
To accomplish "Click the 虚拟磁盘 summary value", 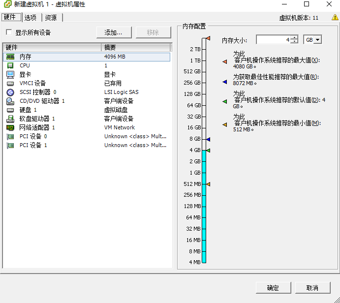I will (x=116, y=110).
